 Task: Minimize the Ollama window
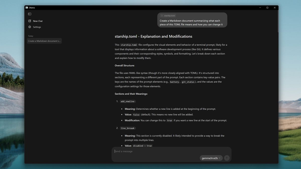point(260,8)
